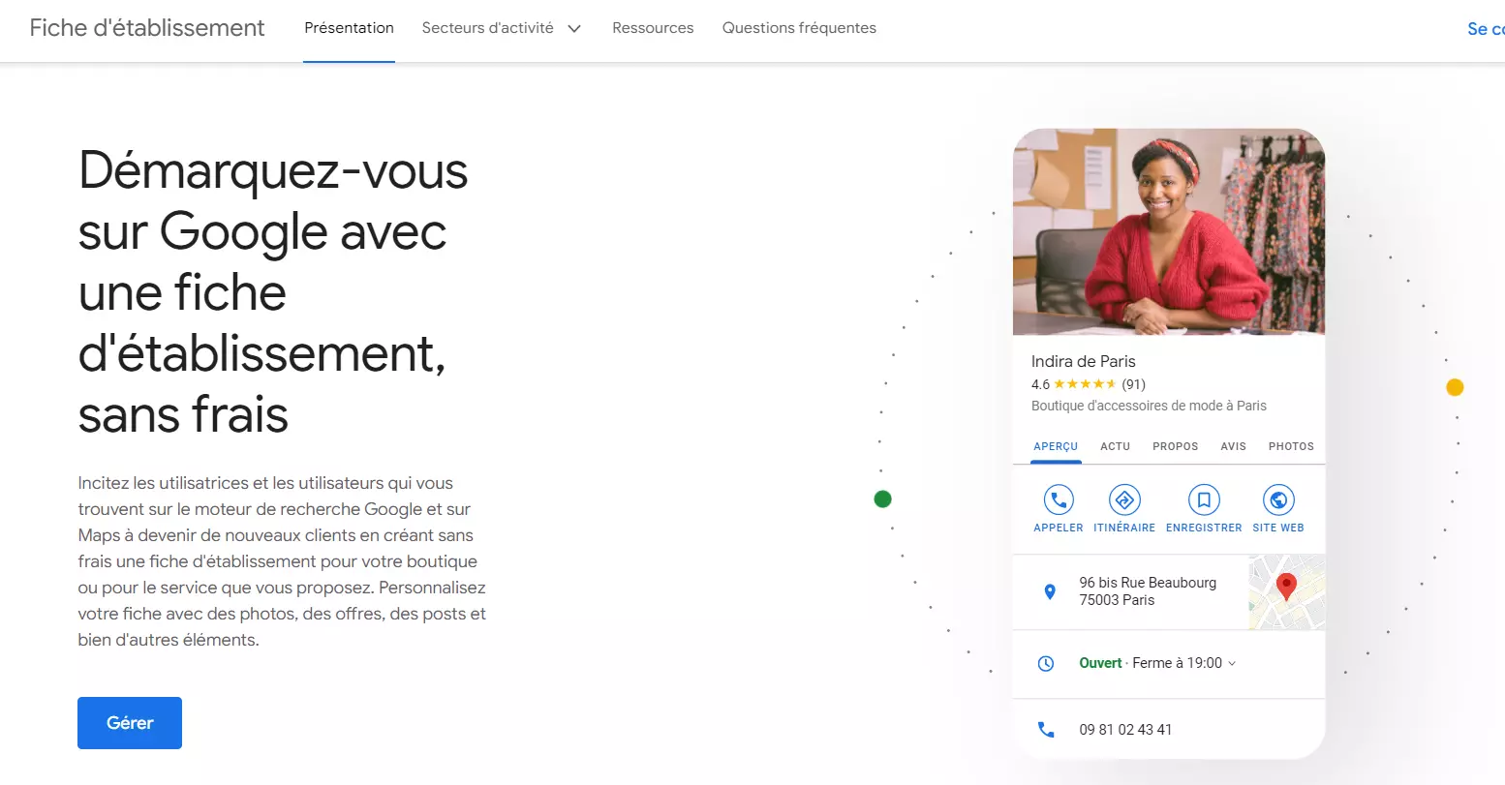Click the 96 bis Rue Beaubourg address

[1148, 591]
